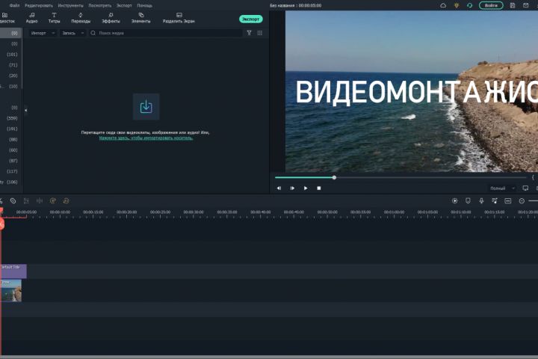
Task: Stop the video preview
Action: click(x=319, y=188)
